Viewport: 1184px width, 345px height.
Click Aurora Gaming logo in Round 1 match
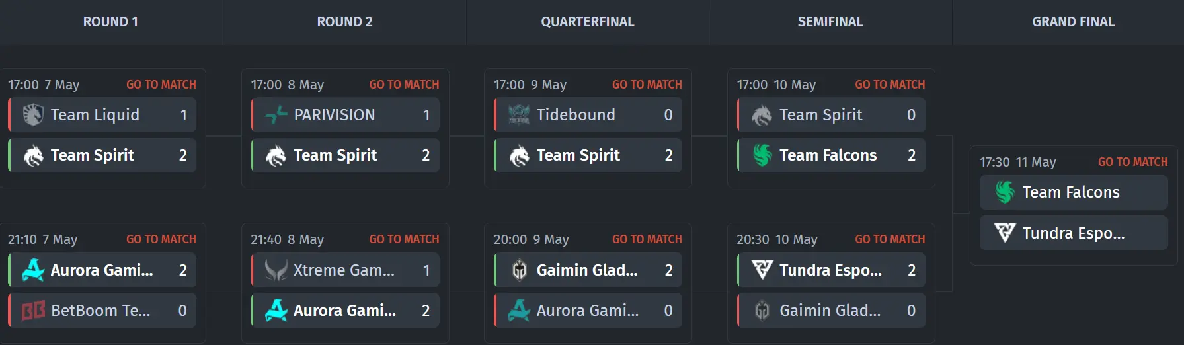click(33, 270)
